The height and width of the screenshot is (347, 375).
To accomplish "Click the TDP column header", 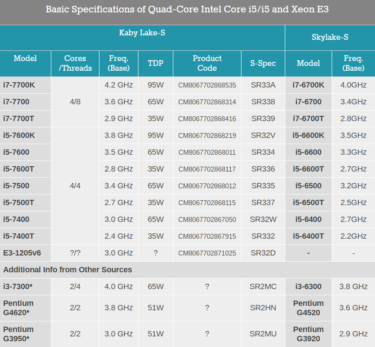I will (x=156, y=64).
